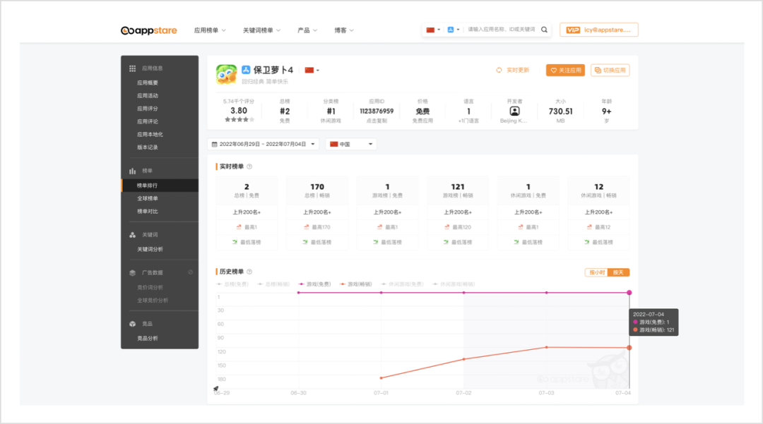Enable 总榜(免费) series in chart legend
The height and width of the screenshot is (424, 763).
pos(232,284)
